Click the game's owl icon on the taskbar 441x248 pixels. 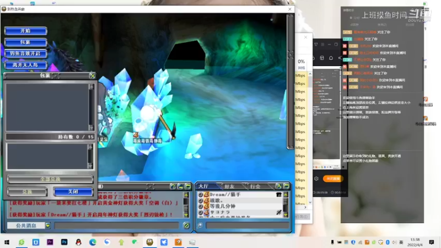(x=149, y=242)
